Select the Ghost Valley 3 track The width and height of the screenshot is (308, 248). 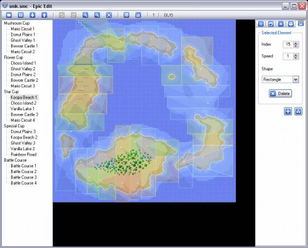23,143
